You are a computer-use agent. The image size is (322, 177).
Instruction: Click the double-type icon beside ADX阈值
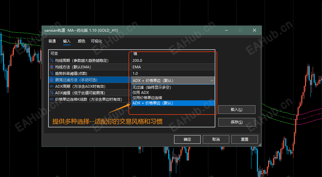[51, 93]
